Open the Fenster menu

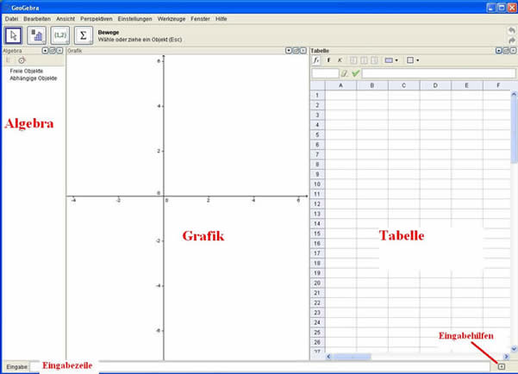[x=200, y=19]
